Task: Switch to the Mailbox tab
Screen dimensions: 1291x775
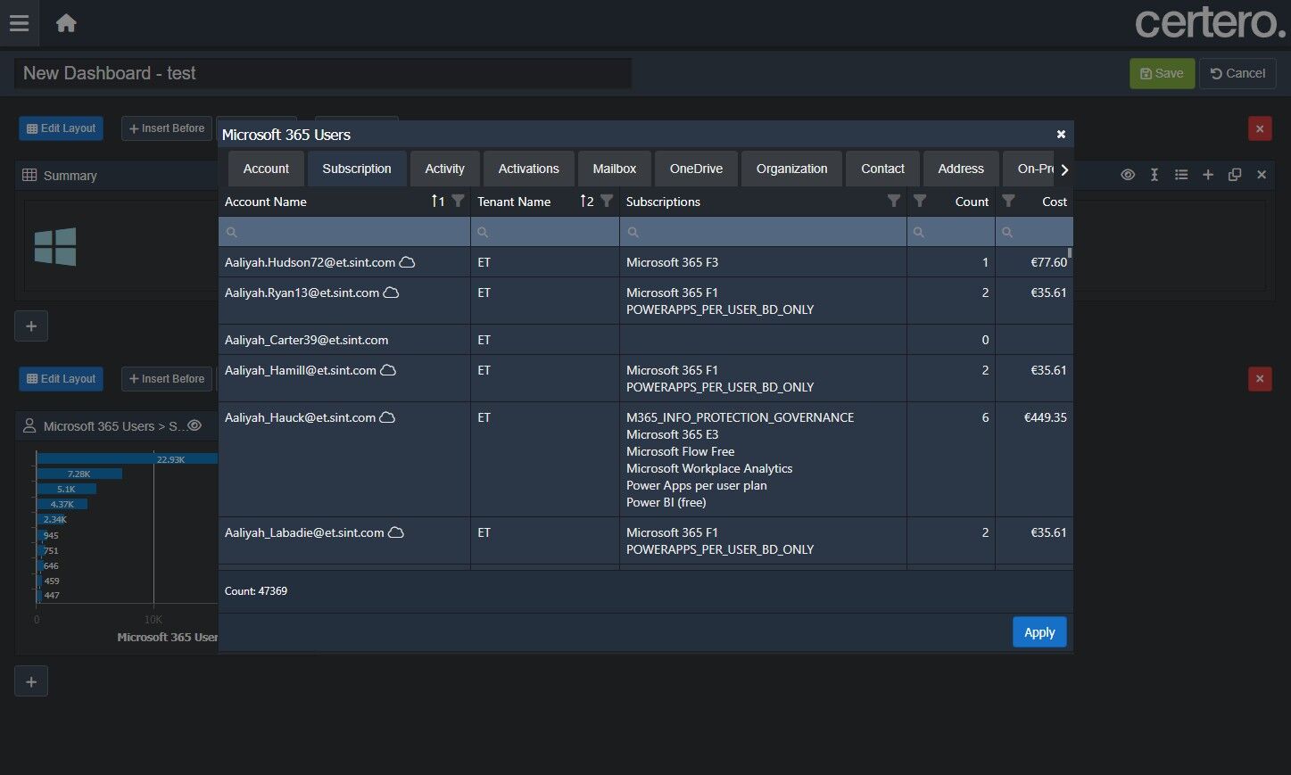Action: tap(614, 169)
